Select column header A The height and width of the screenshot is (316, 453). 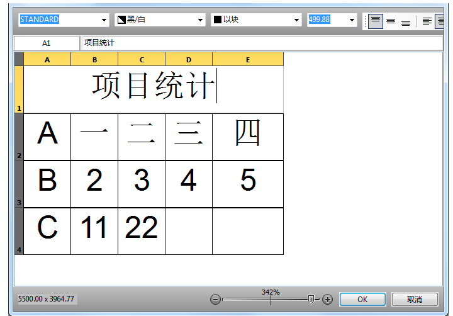coord(47,59)
